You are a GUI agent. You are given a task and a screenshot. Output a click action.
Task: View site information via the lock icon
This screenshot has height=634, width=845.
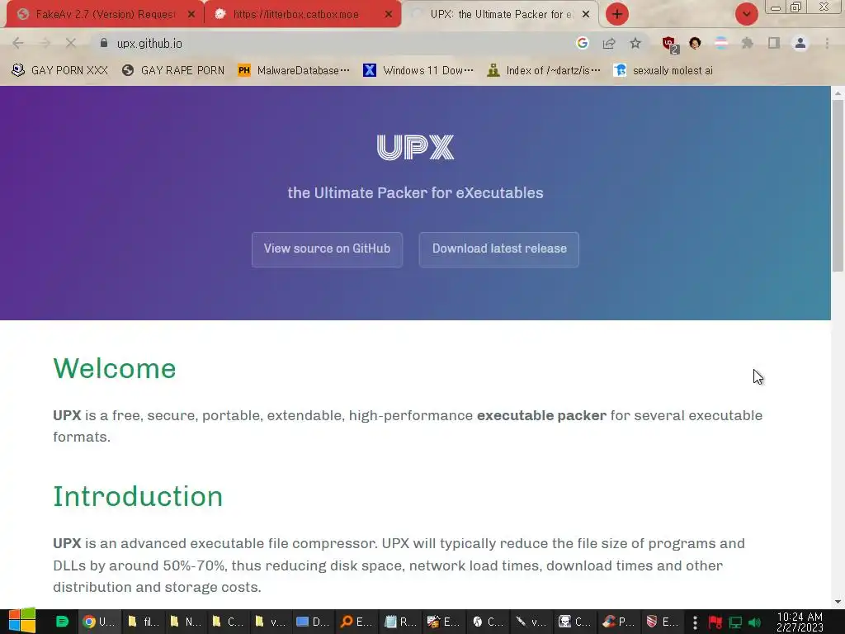click(104, 43)
